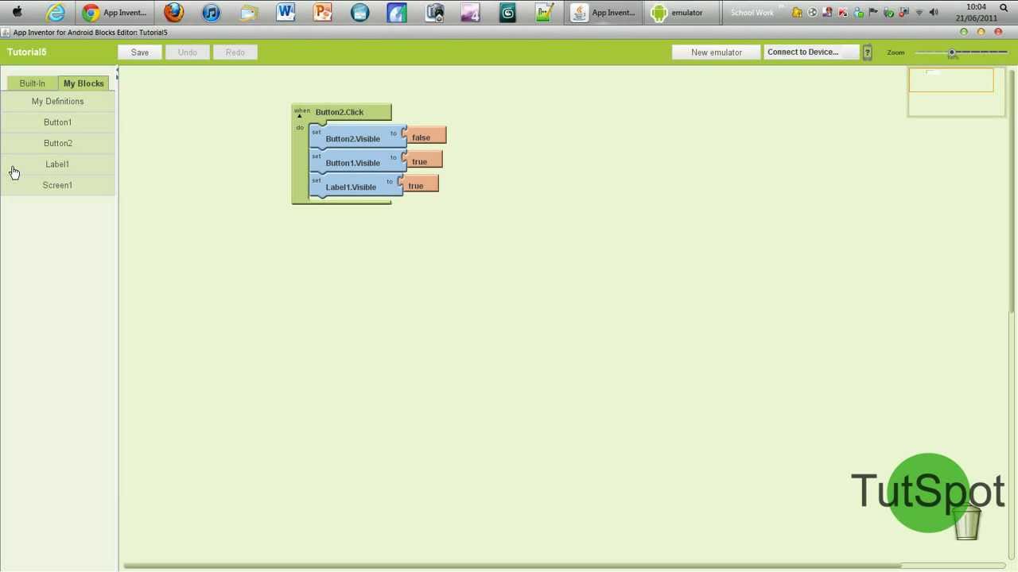Open the blue curved-page taskbar app

(x=397, y=12)
